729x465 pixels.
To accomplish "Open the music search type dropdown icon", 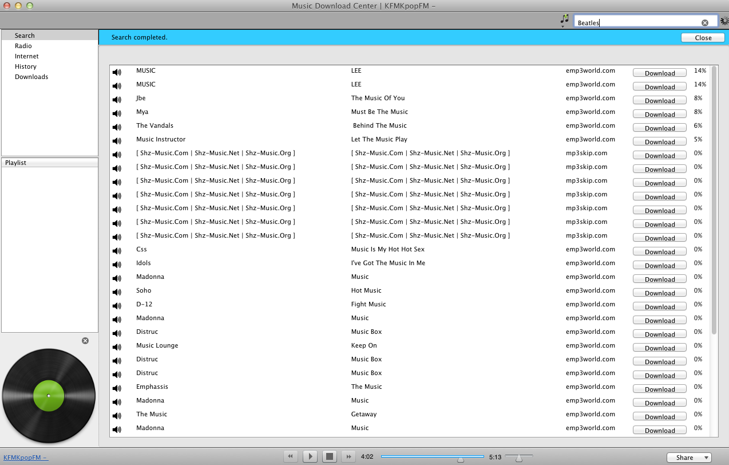I will tap(564, 20).
